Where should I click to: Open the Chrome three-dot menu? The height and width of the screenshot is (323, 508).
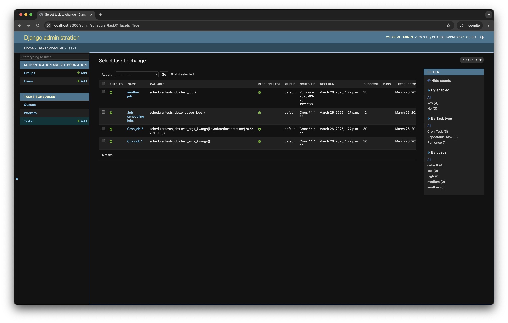tap(488, 25)
